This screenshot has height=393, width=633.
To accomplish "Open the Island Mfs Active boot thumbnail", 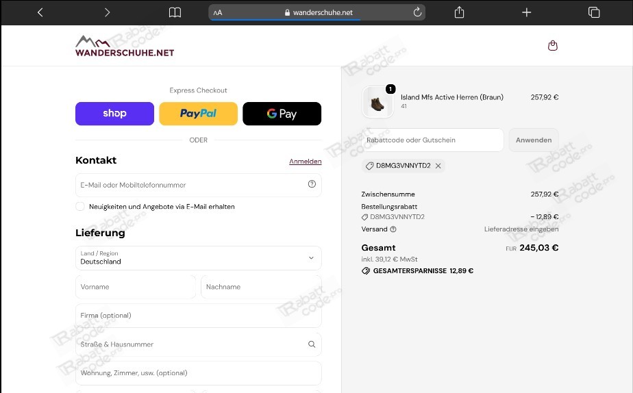I will click(x=377, y=102).
